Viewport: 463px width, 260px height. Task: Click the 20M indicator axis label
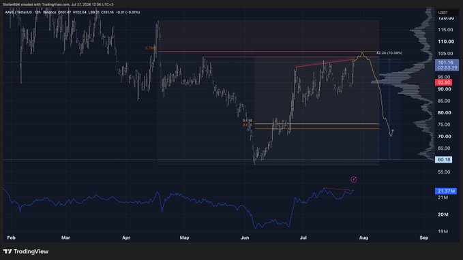click(443, 214)
